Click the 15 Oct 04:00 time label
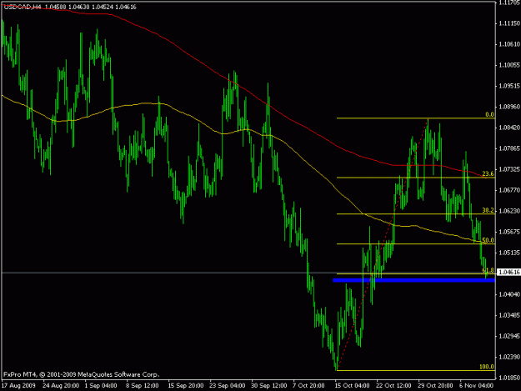This screenshot has width=521, height=391. 352,386
